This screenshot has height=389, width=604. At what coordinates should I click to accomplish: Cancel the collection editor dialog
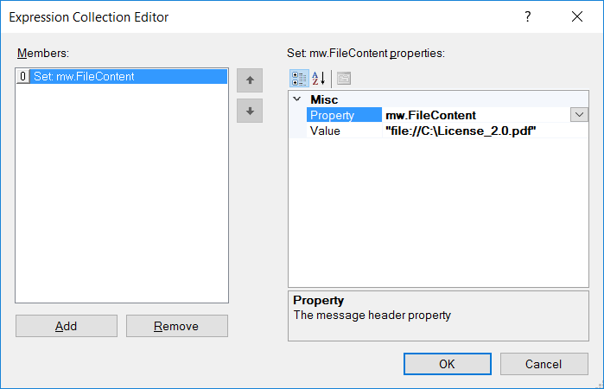544,364
